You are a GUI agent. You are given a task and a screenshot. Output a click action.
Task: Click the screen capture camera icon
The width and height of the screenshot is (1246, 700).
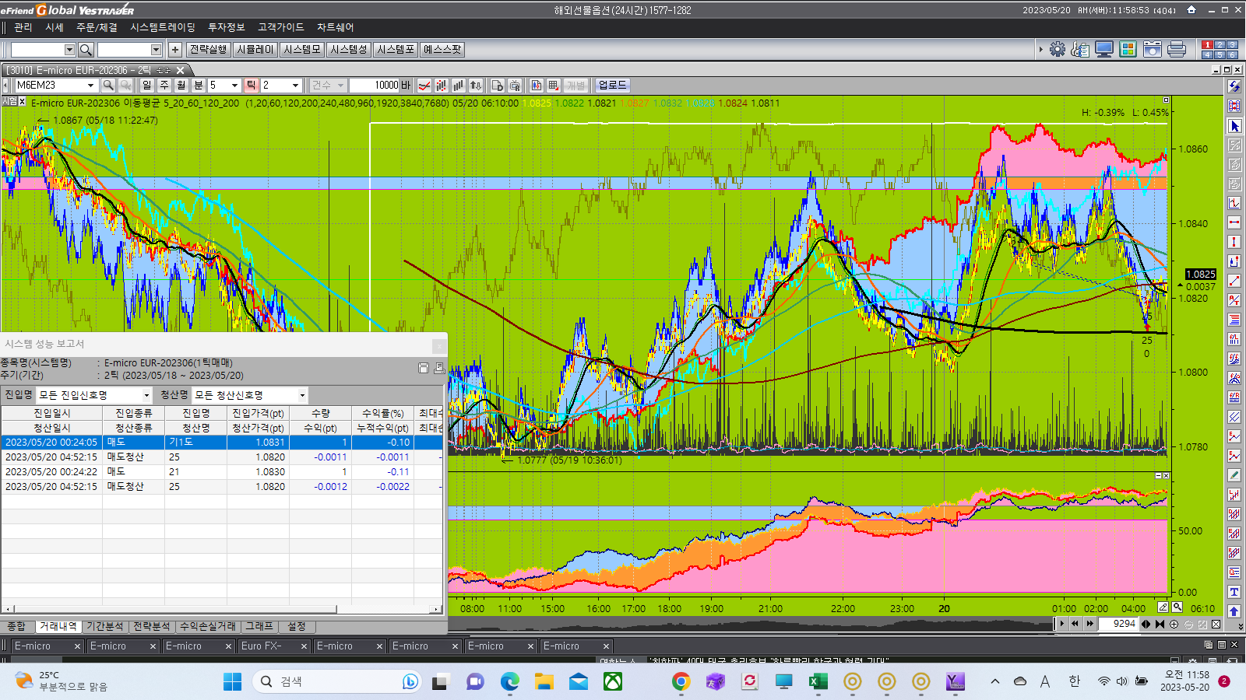coord(1152,49)
